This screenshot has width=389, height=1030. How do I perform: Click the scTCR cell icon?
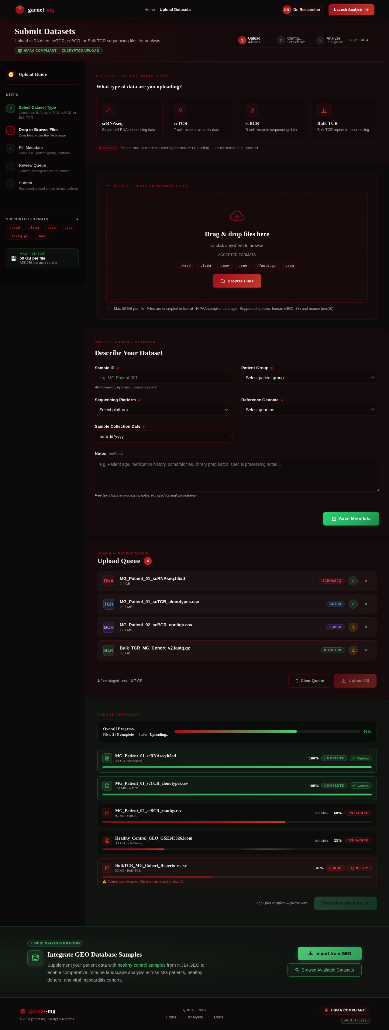pos(180,110)
